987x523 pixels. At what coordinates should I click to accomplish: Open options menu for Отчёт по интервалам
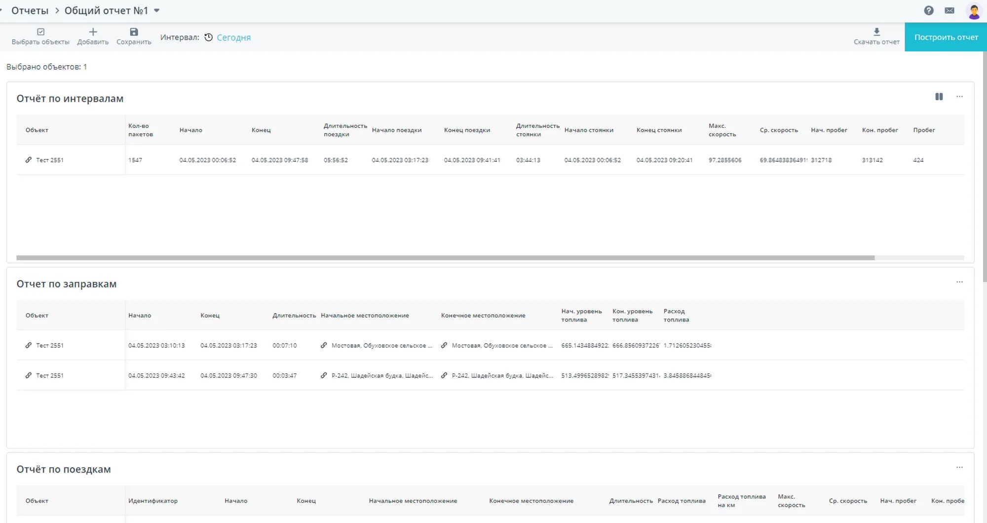pyautogui.click(x=959, y=97)
